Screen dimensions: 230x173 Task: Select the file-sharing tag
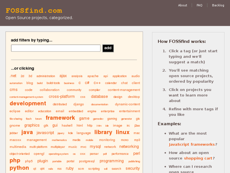(x=16, y=119)
